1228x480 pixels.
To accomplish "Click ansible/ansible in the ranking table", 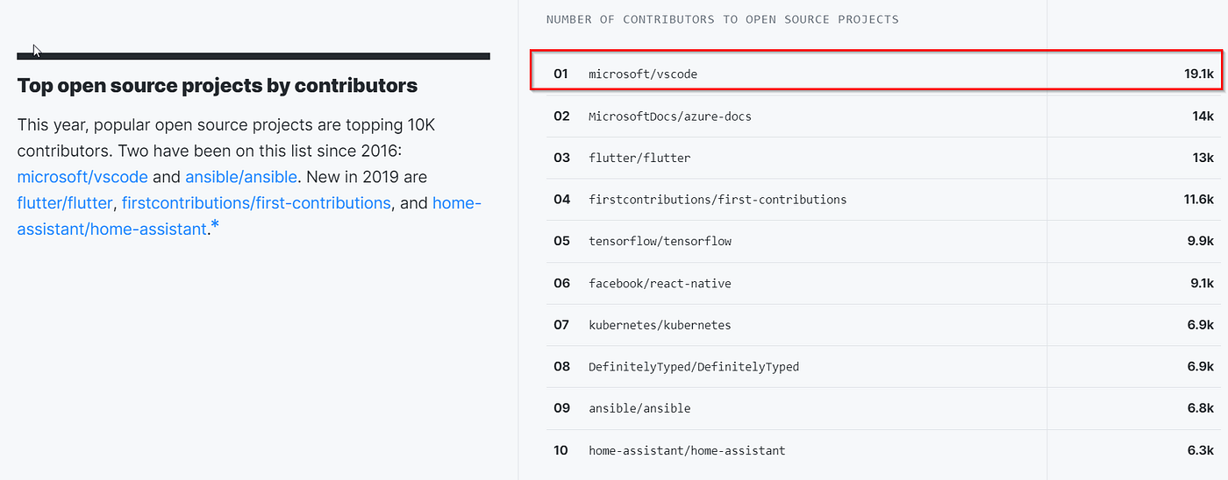I will pos(639,409).
